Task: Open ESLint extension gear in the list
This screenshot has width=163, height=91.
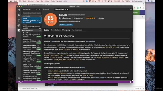Action: pyautogui.click(x=40, y=22)
